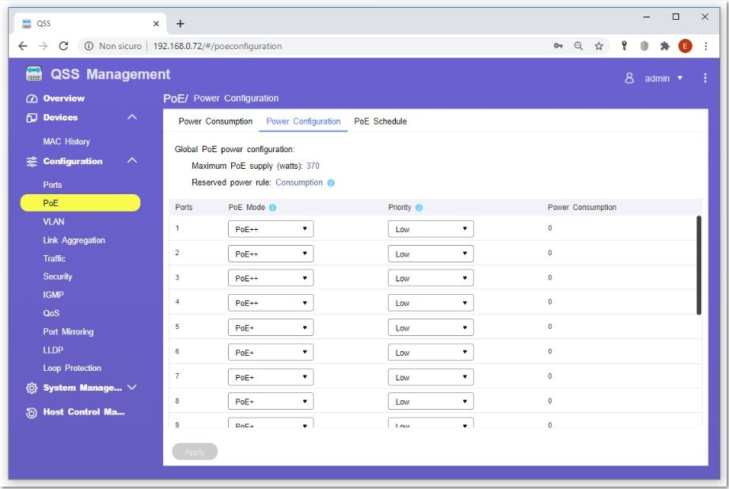Open the PoE Mode dropdown for port 6
Viewport: 729px width, 489px height.
(271, 353)
